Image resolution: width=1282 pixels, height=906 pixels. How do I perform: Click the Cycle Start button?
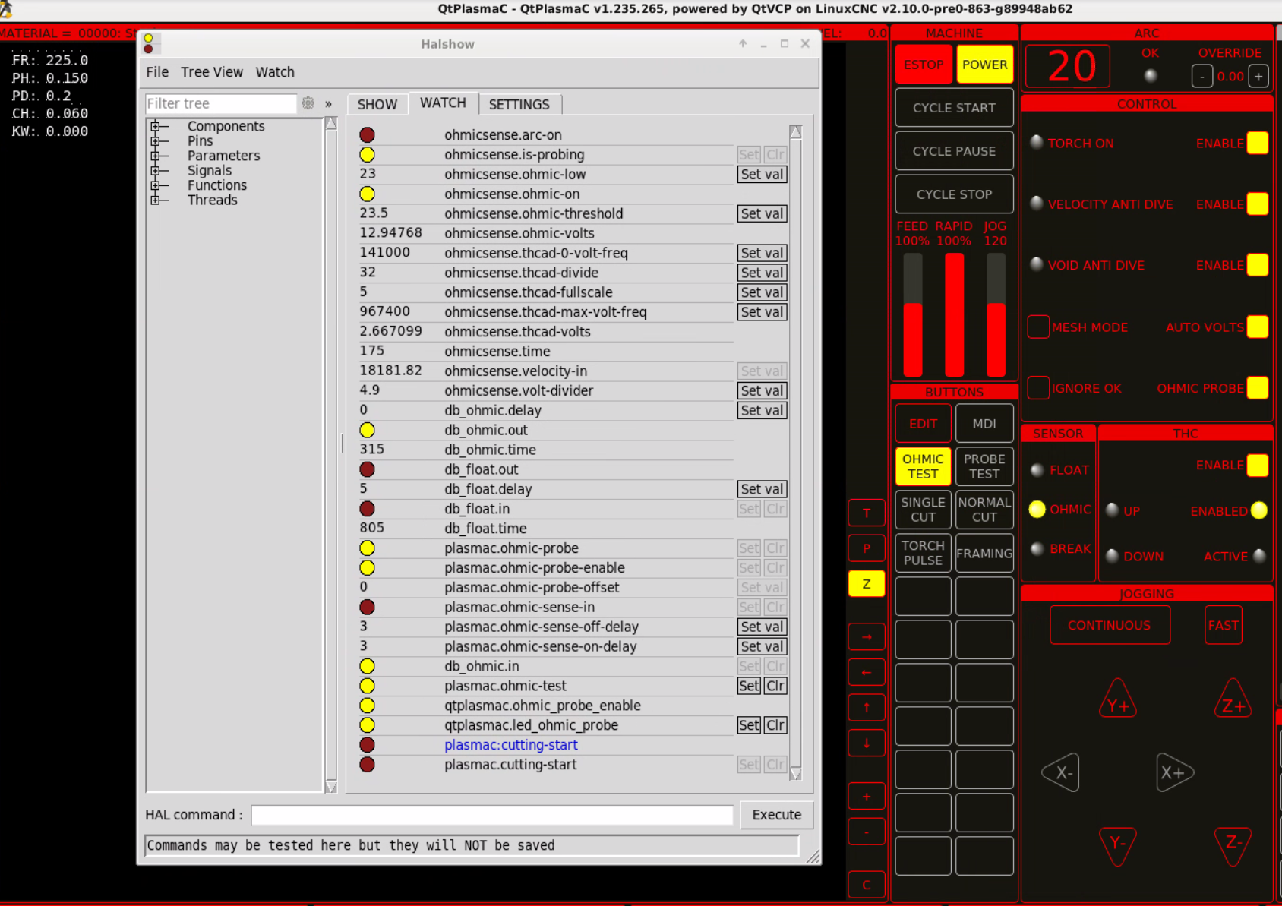coord(954,108)
